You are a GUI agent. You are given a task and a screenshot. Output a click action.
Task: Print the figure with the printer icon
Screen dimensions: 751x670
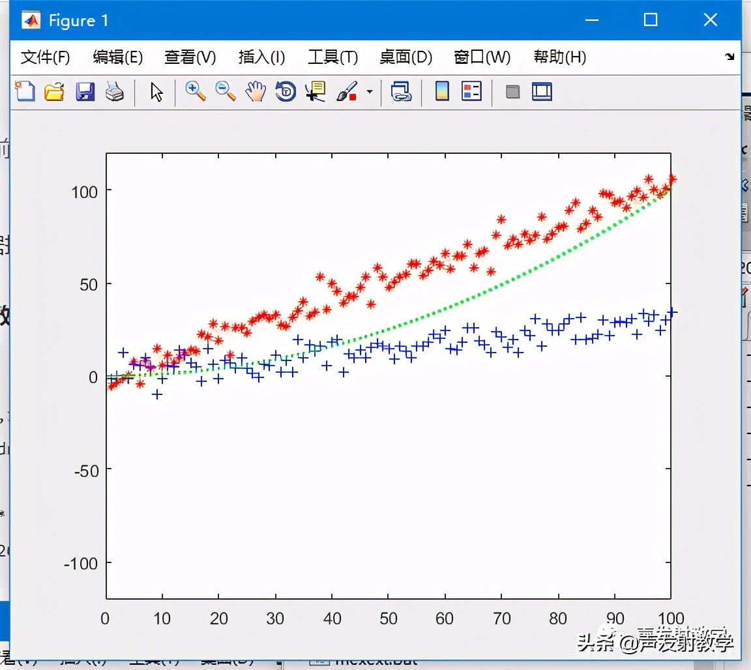click(114, 92)
